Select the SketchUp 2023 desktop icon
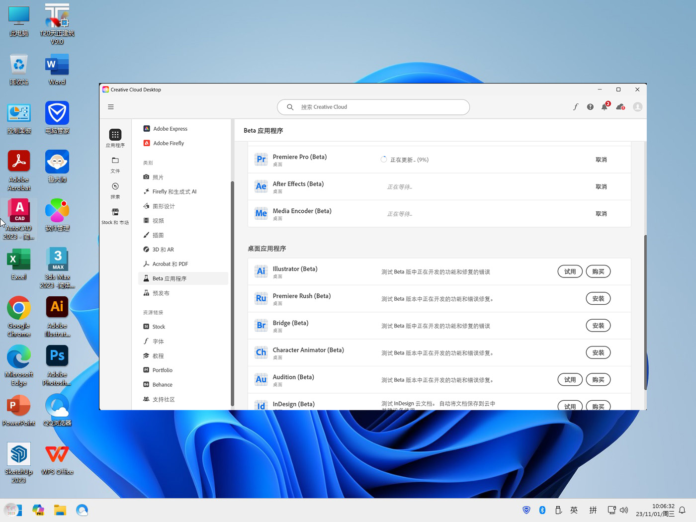 click(x=19, y=462)
